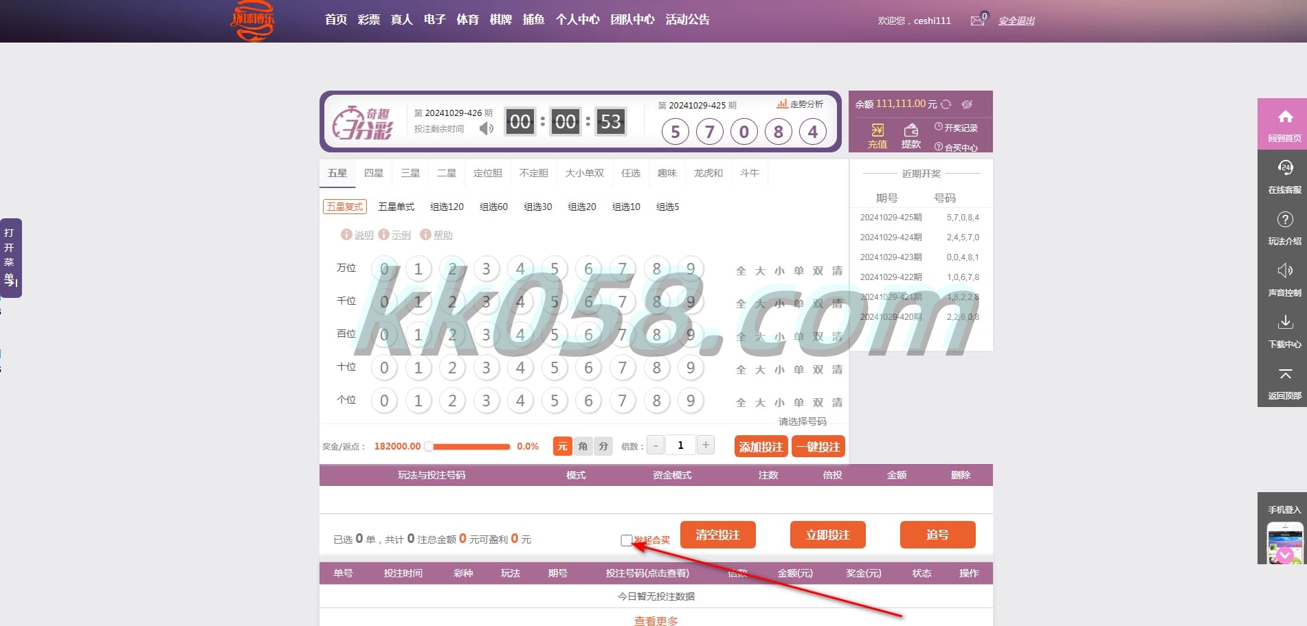Click 返回顶部 back to top
This screenshot has width=1307, height=626.
click(1284, 382)
